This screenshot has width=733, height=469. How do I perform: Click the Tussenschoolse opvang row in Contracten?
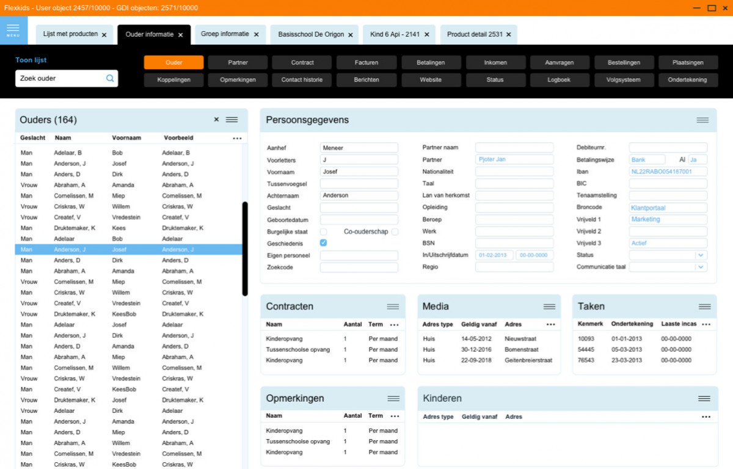tap(332, 350)
